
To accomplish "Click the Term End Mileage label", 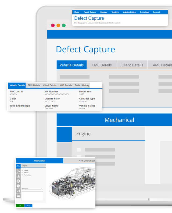I will (20, 106).
